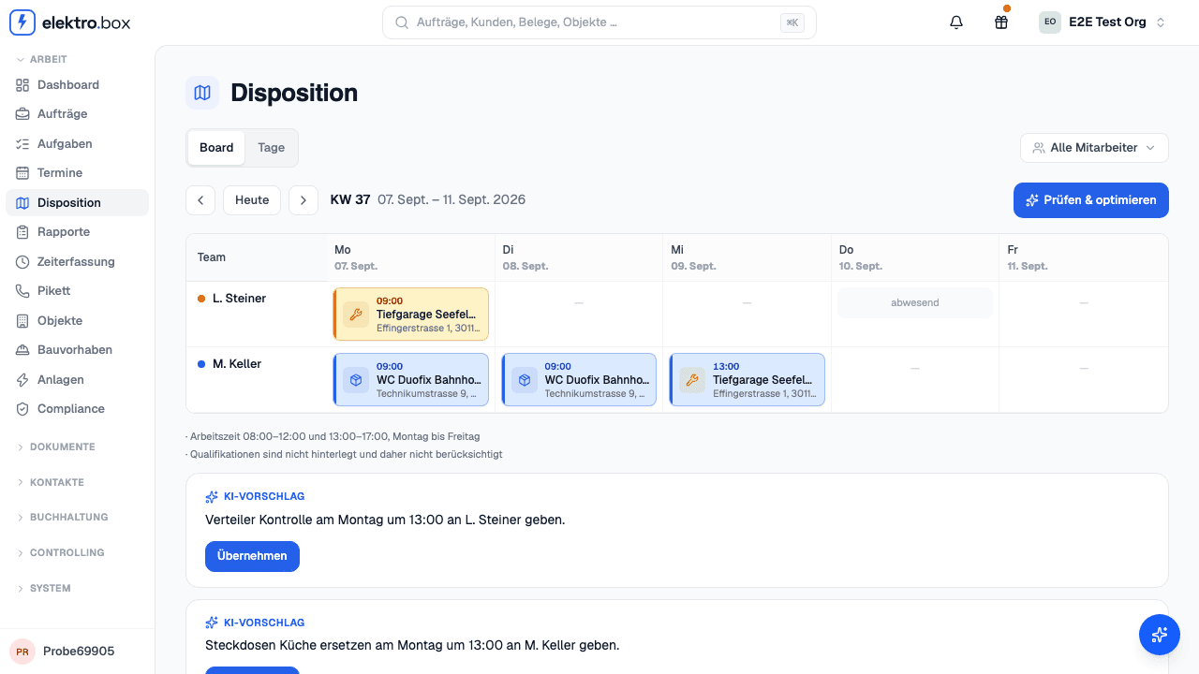Click Prüfen & optimieren button
Image resolution: width=1199 pixels, height=674 pixels.
coord(1091,200)
